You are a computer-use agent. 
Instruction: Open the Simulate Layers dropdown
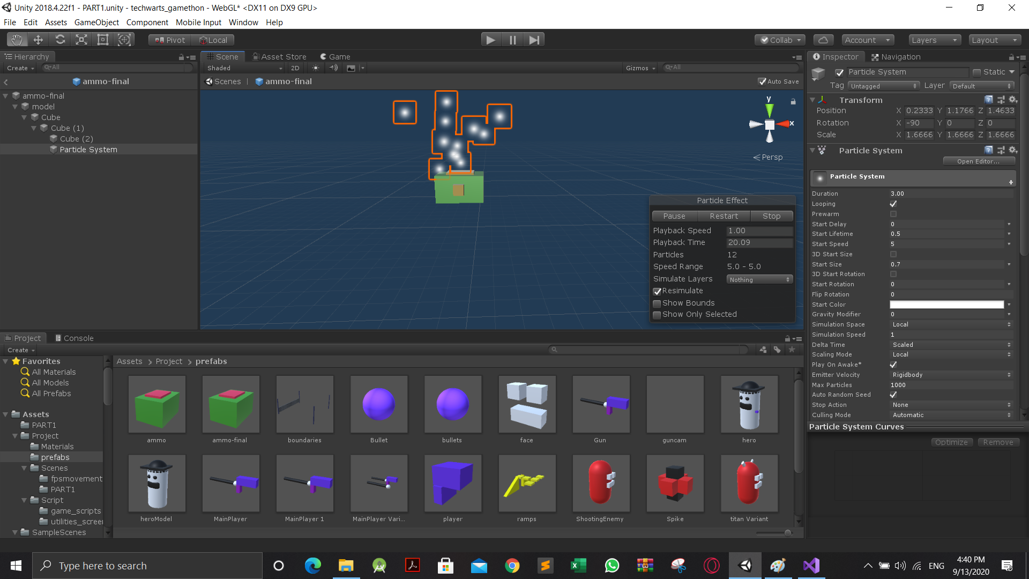(759, 279)
